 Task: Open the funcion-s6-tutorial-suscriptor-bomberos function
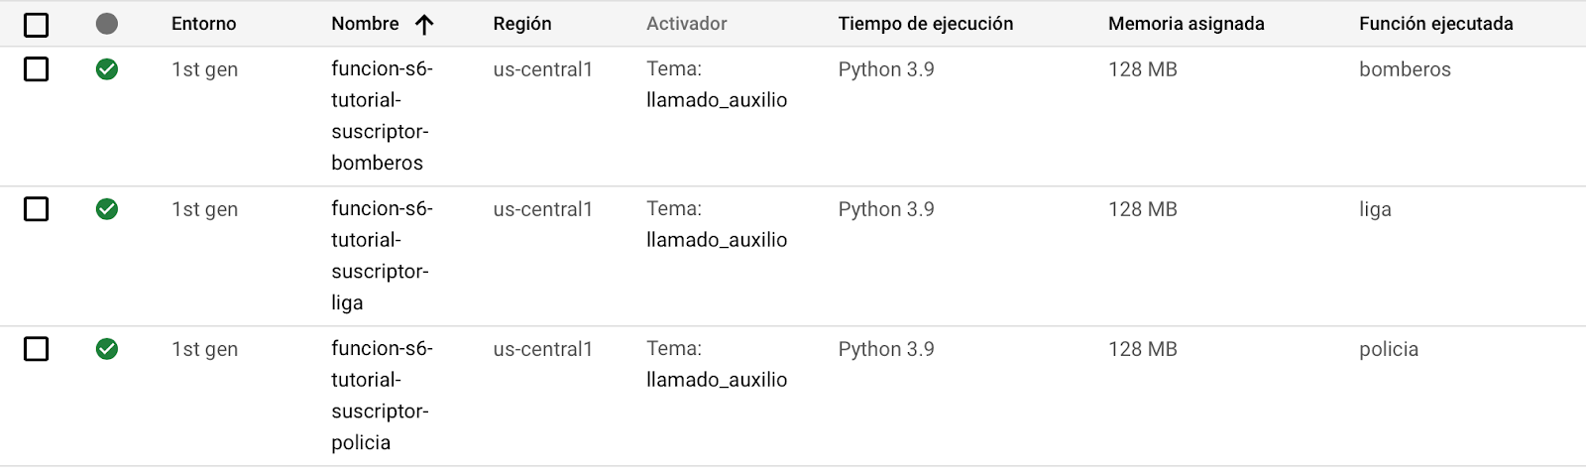click(x=382, y=115)
